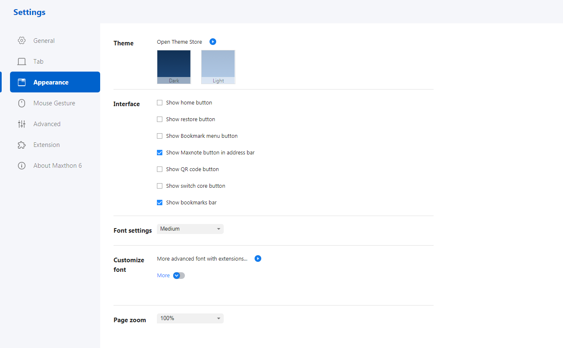Go to Tab settings
The height and width of the screenshot is (348, 563).
click(55, 62)
